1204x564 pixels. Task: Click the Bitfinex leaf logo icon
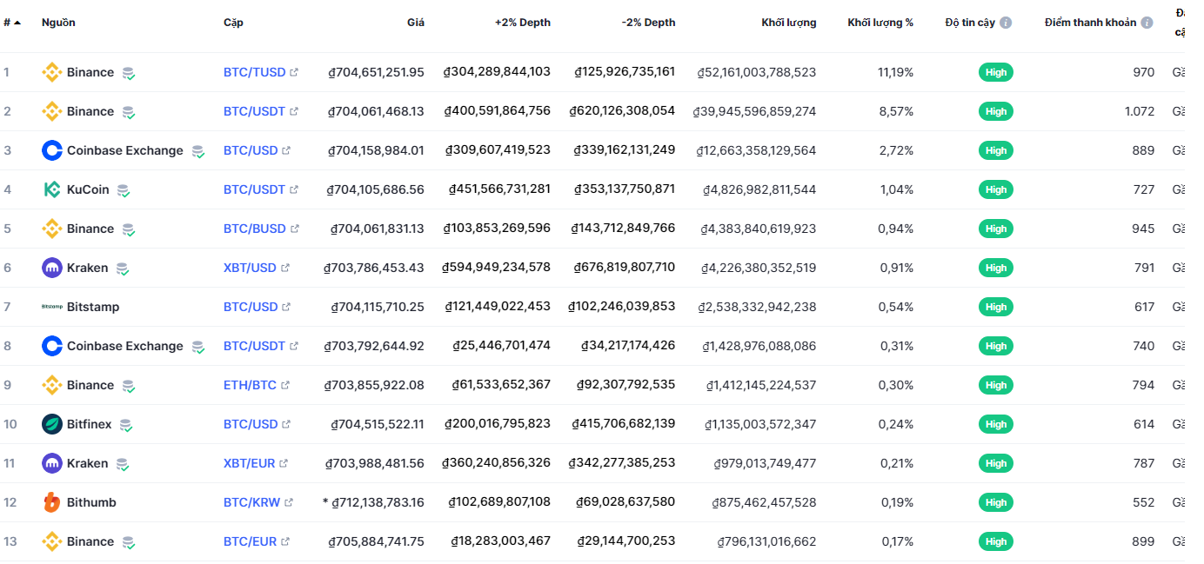[x=52, y=424]
